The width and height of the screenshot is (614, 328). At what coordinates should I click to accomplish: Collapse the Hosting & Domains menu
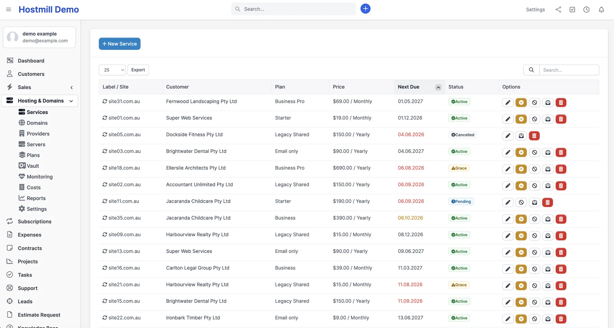point(71,101)
